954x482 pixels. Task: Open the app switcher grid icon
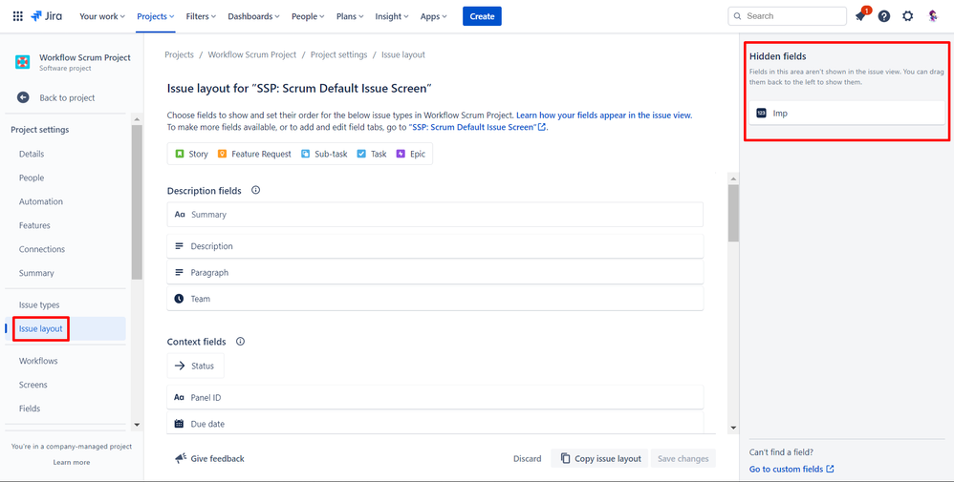click(x=17, y=16)
